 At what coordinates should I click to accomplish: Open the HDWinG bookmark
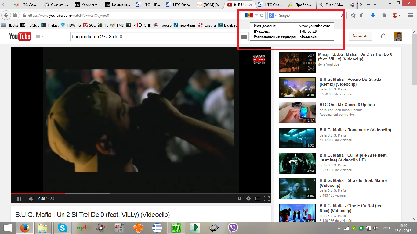(71, 25)
